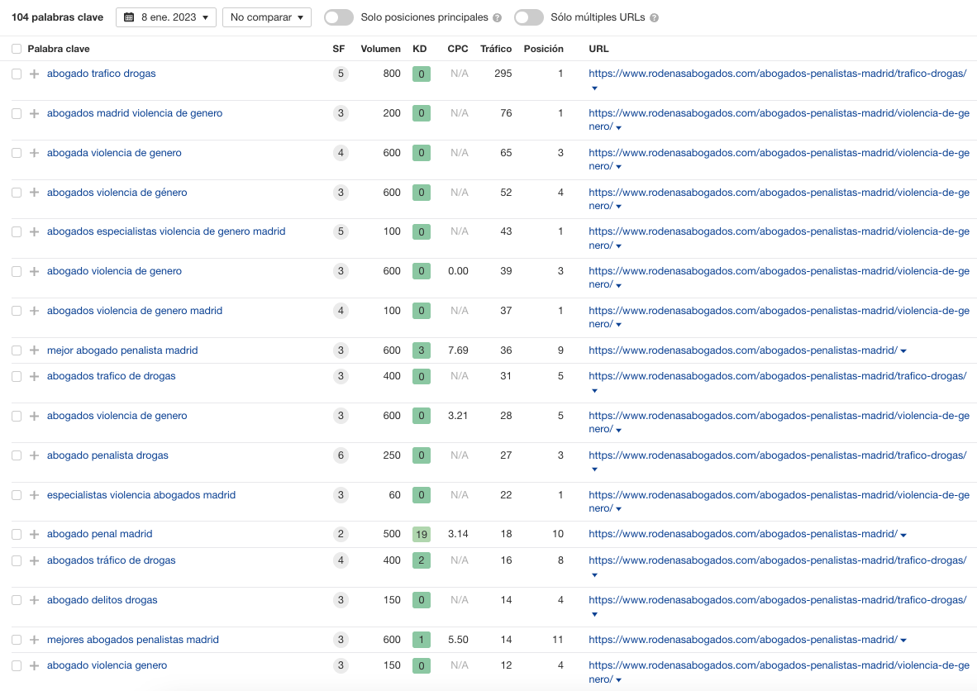Expand URL arrow for 'mejor abogado penalista madrid'
Image resolution: width=977 pixels, height=691 pixels.
pyautogui.click(x=903, y=351)
